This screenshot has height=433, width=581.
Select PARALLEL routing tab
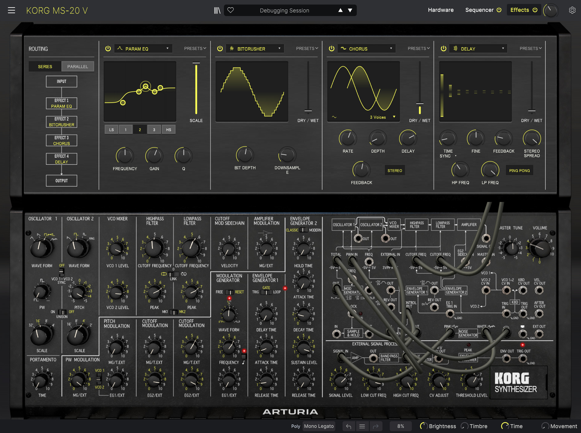pyautogui.click(x=78, y=66)
